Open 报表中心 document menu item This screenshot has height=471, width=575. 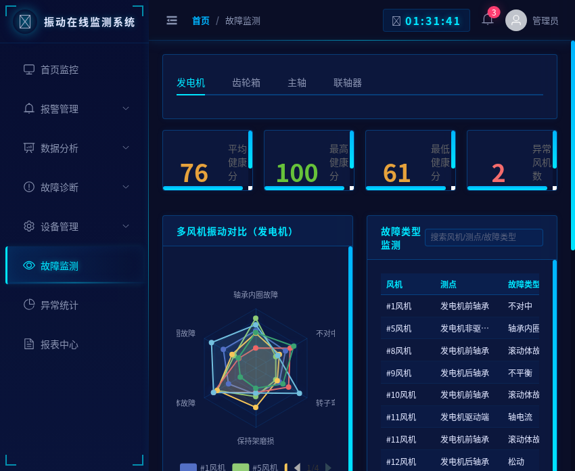click(x=60, y=344)
